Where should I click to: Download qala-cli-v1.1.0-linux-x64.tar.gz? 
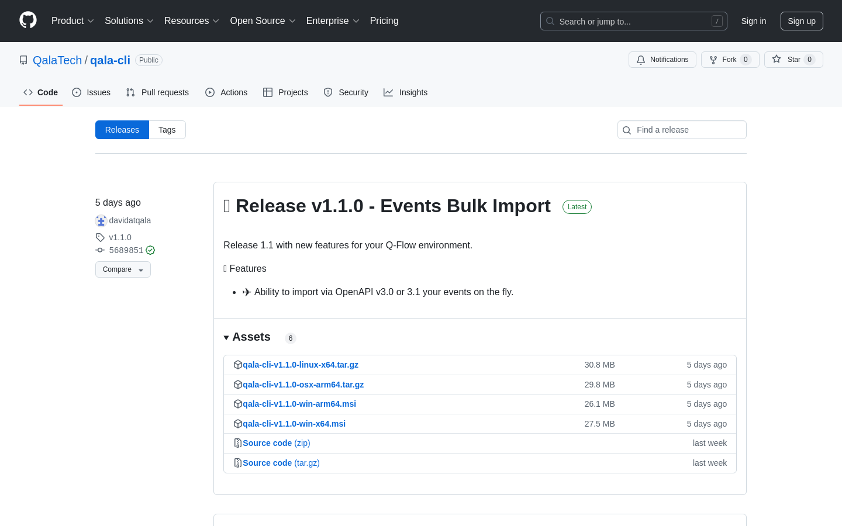tap(301, 365)
